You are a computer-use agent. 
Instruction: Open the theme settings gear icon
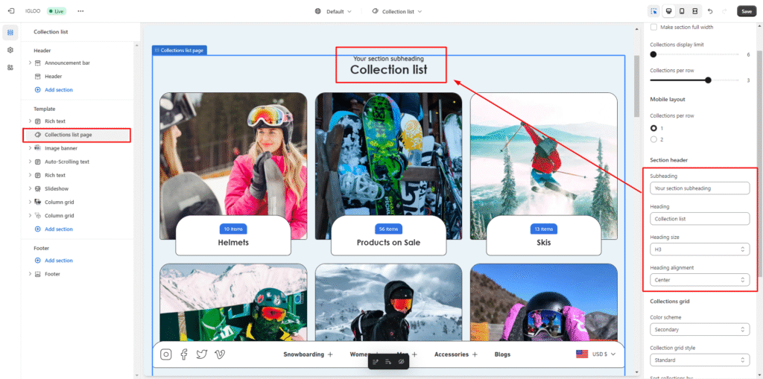coord(10,50)
